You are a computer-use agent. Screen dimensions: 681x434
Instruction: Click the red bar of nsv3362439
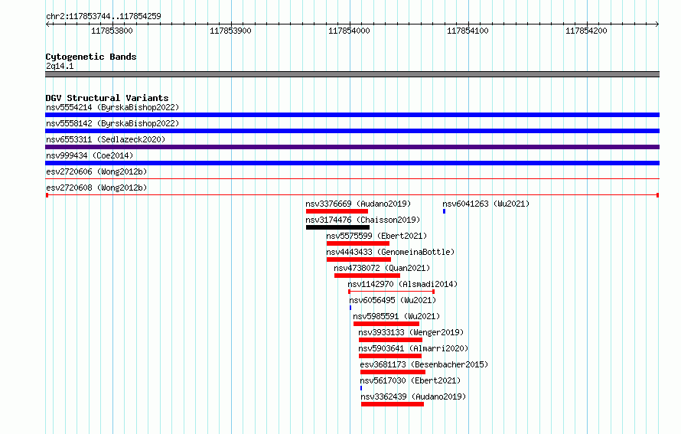(393, 404)
